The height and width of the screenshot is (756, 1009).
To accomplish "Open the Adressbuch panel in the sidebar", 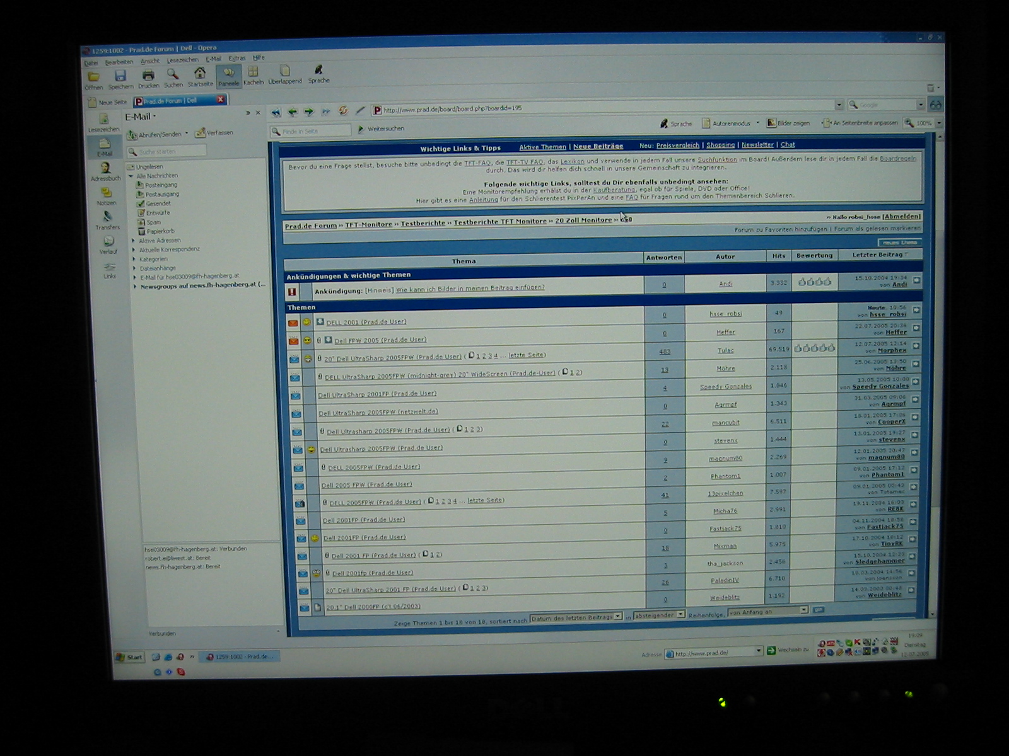I will coord(105,169).
